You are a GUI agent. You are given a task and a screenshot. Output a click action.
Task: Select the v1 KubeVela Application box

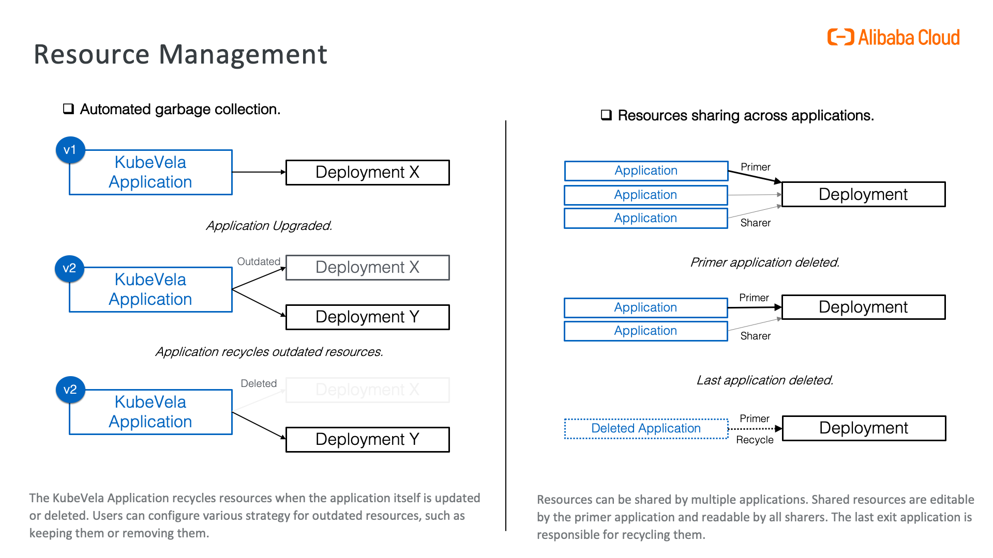(x=151, y=172)
